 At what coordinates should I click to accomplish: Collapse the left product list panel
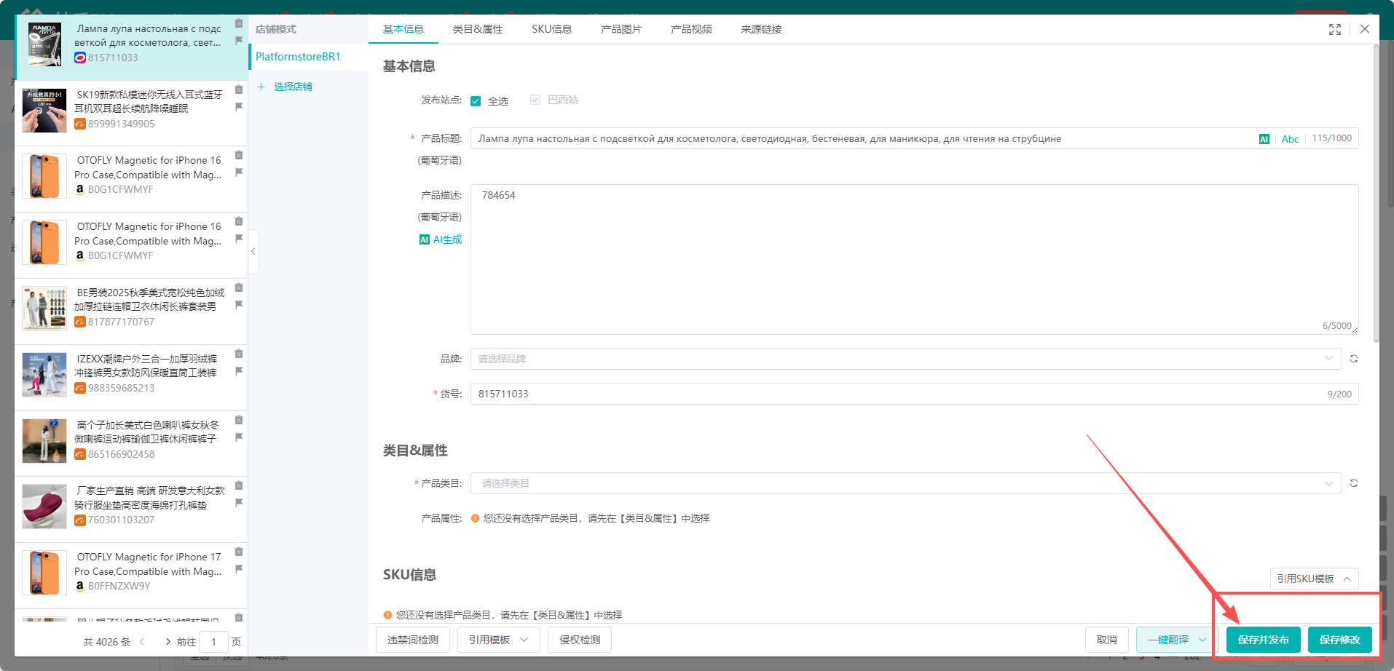(253, 251)
